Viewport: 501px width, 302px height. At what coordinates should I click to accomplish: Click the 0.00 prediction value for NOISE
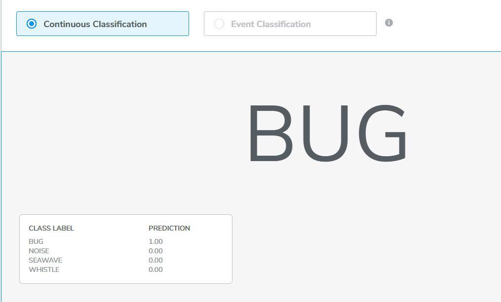[155, 251]
